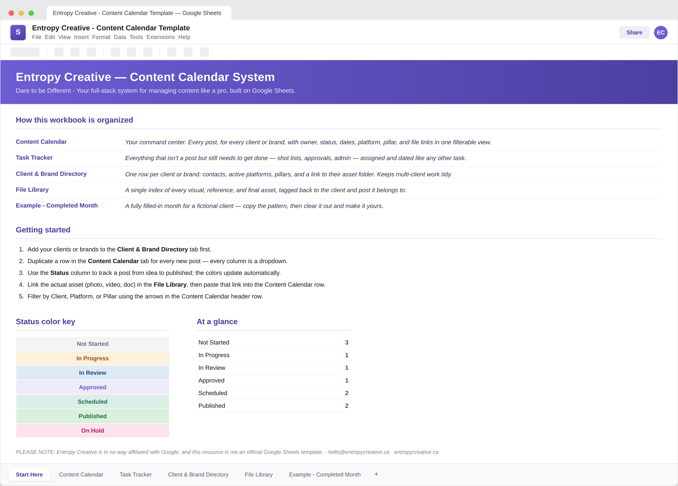Viewport: 678px width, 486px height.
Task: Click the On Hold swatch in the color key
Action: coord(93,431)
